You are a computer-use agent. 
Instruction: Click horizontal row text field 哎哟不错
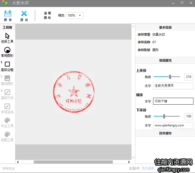pyautogui.click(x=173, y=101)
